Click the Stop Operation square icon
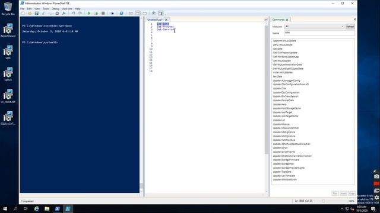 click(x=103, y=13)
